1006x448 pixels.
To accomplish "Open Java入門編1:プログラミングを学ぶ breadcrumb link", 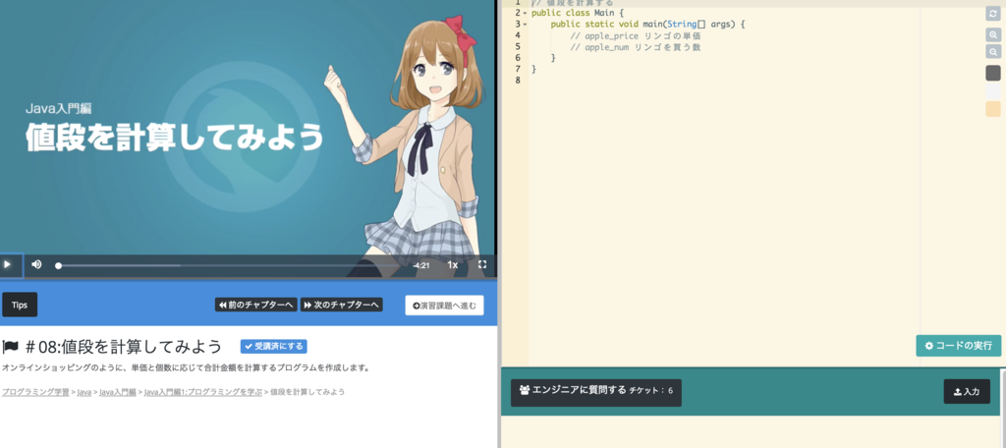I will [202, 392].
